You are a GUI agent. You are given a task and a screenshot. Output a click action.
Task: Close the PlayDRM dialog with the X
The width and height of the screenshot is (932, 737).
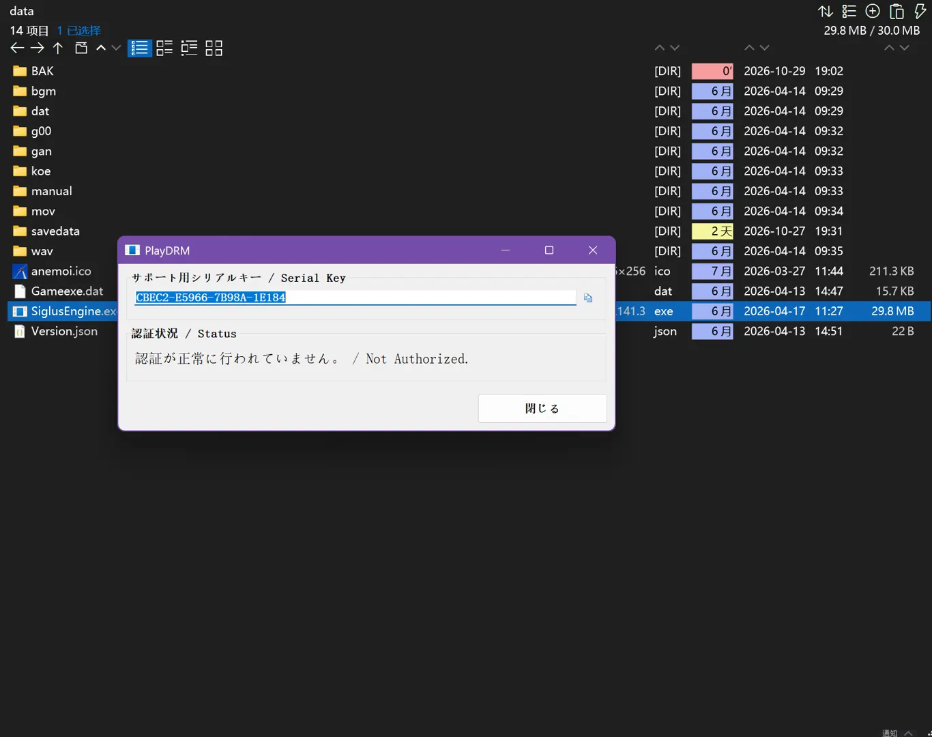[x=593, y=250]
